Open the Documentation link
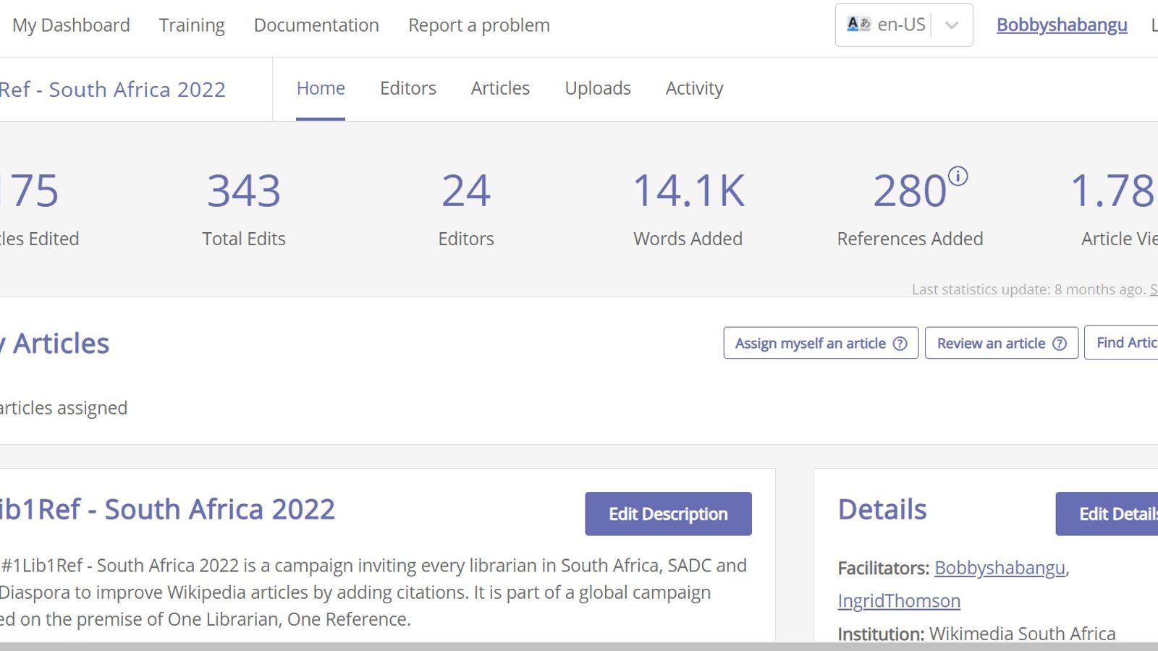Viewport: 1158px width, 651px height. 316,25
